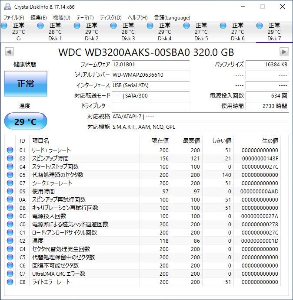Viewport: 293px width, 300px height.
Task: Go to previous disk with left arrow
Action: (x=9, y=52)
